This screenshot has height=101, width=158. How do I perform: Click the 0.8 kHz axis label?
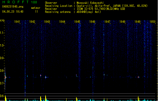tap(2, 71)
